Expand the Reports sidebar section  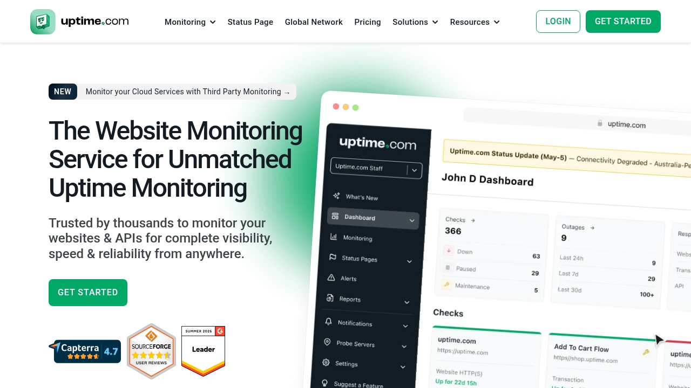pos(407,302)
